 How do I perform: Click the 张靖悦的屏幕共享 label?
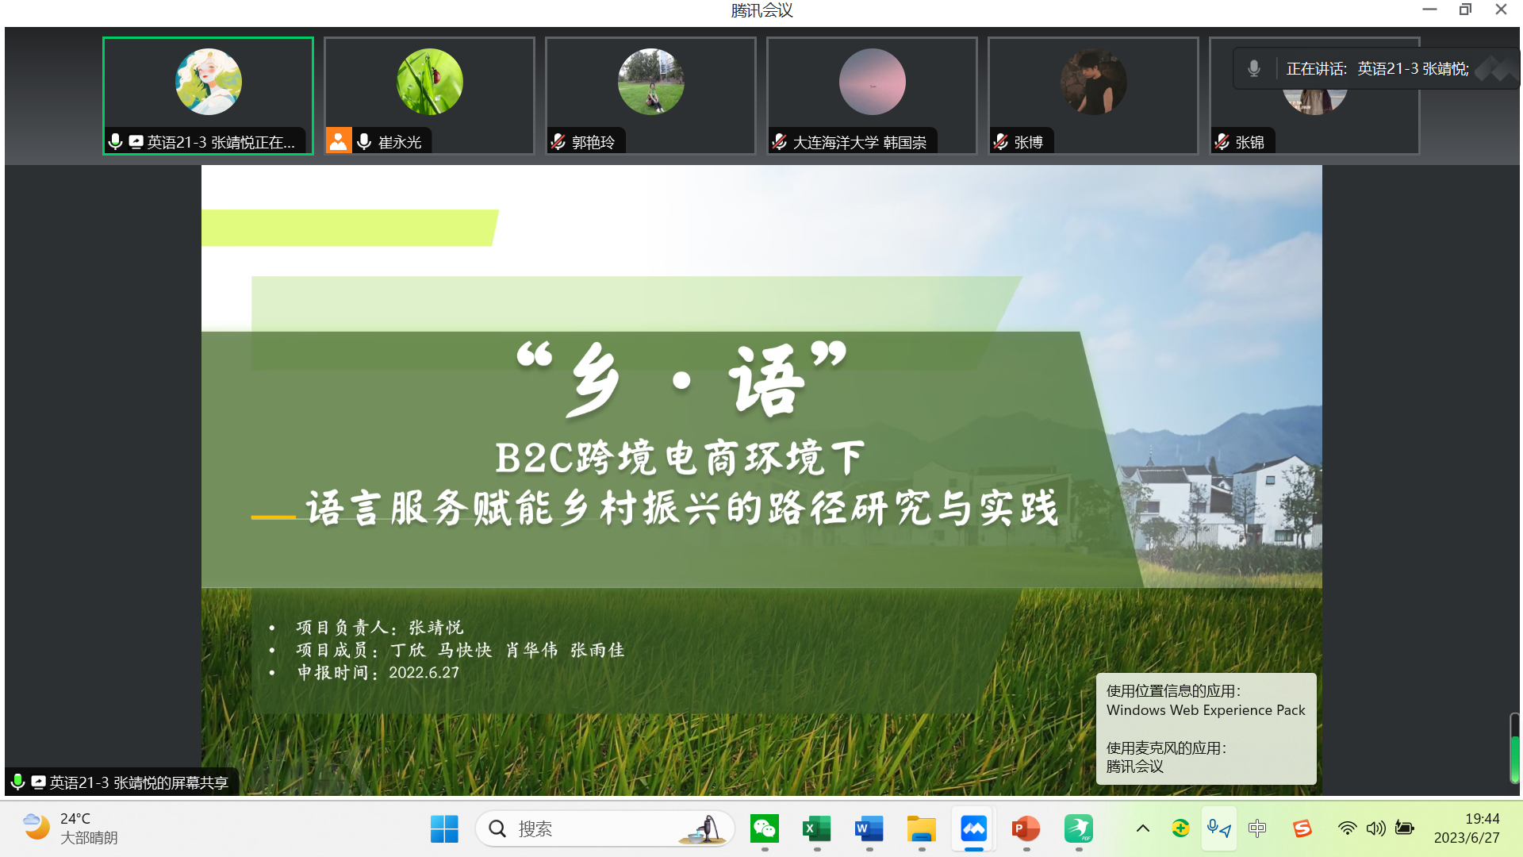(139, 782)
